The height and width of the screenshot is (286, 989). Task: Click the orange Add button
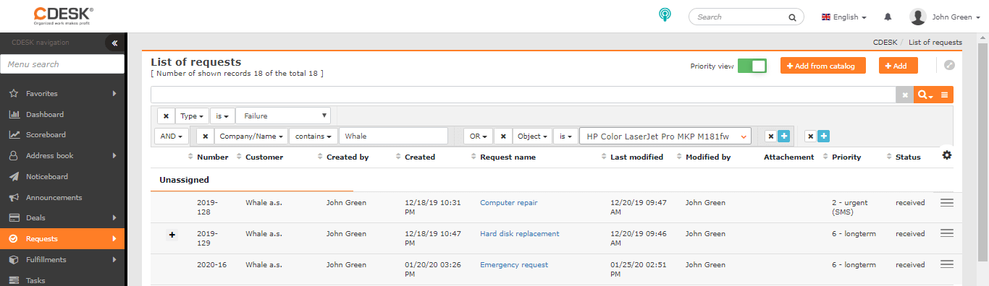tap(898, 66)
